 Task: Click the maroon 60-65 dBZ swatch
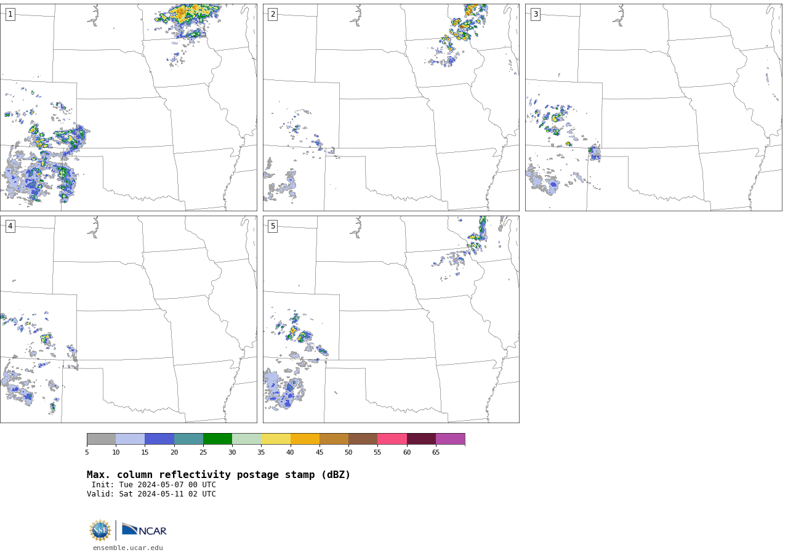tap(421, 439)
